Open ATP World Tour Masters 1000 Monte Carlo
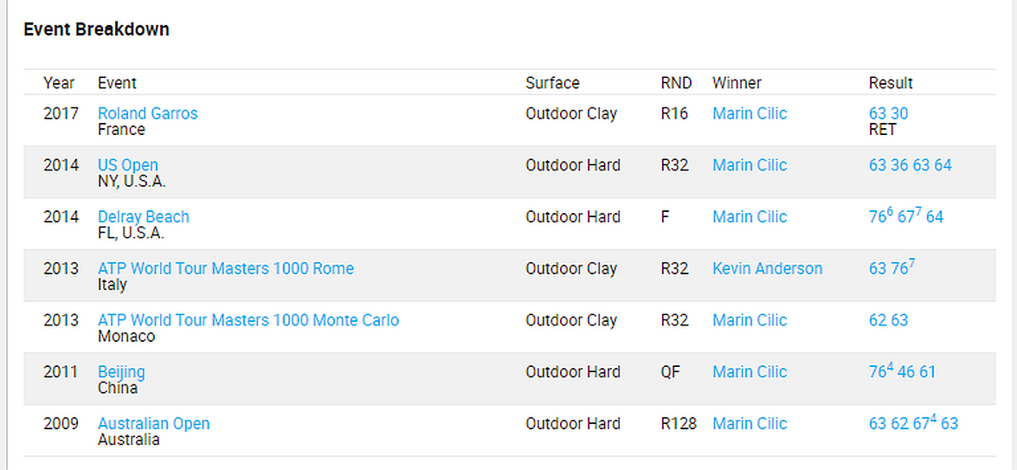1017x470 pixels. [x=248, y=320]
